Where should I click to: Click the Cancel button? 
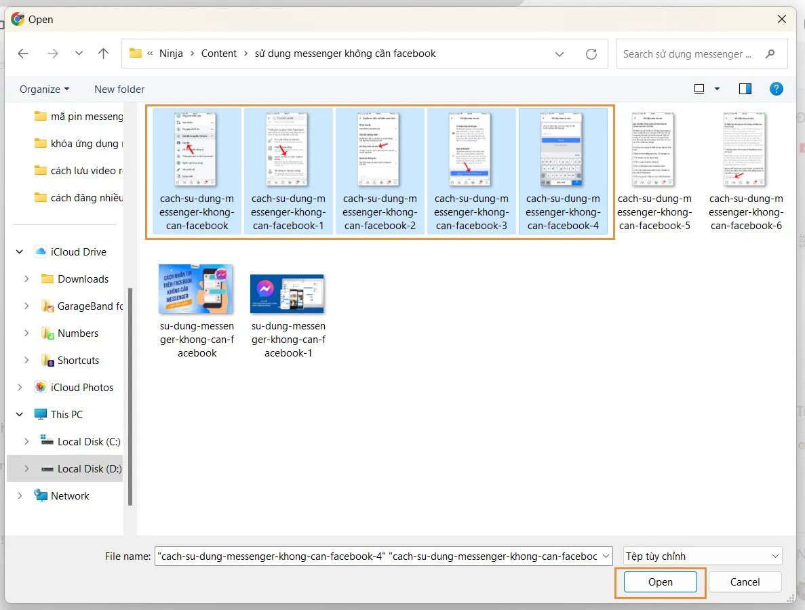coord(745,582)
